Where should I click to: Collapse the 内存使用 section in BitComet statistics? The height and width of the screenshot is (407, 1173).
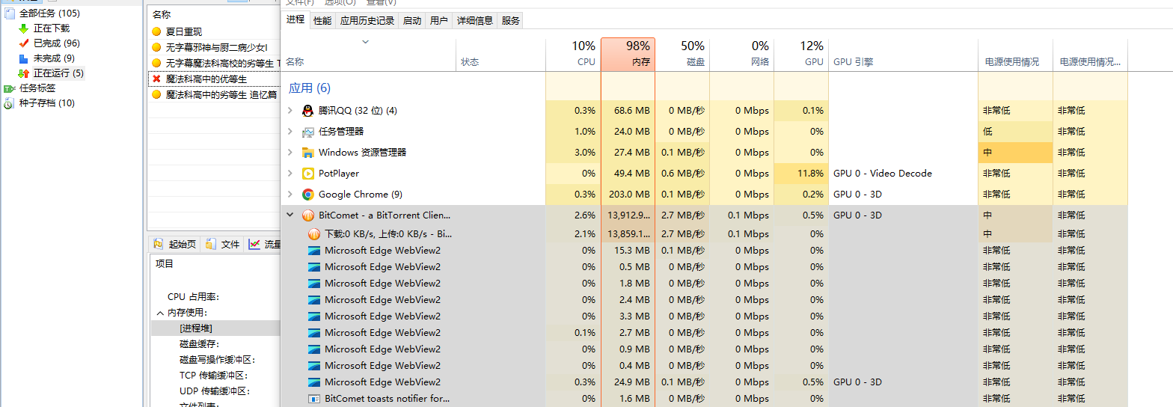160,313
